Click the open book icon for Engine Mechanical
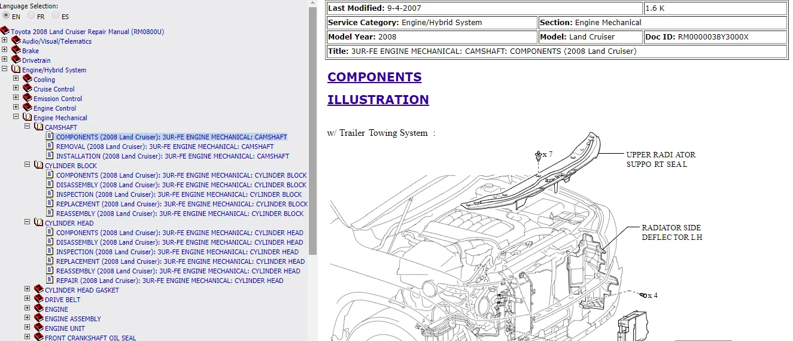Viewport: 793px width, 341px height. click(28, 117)
